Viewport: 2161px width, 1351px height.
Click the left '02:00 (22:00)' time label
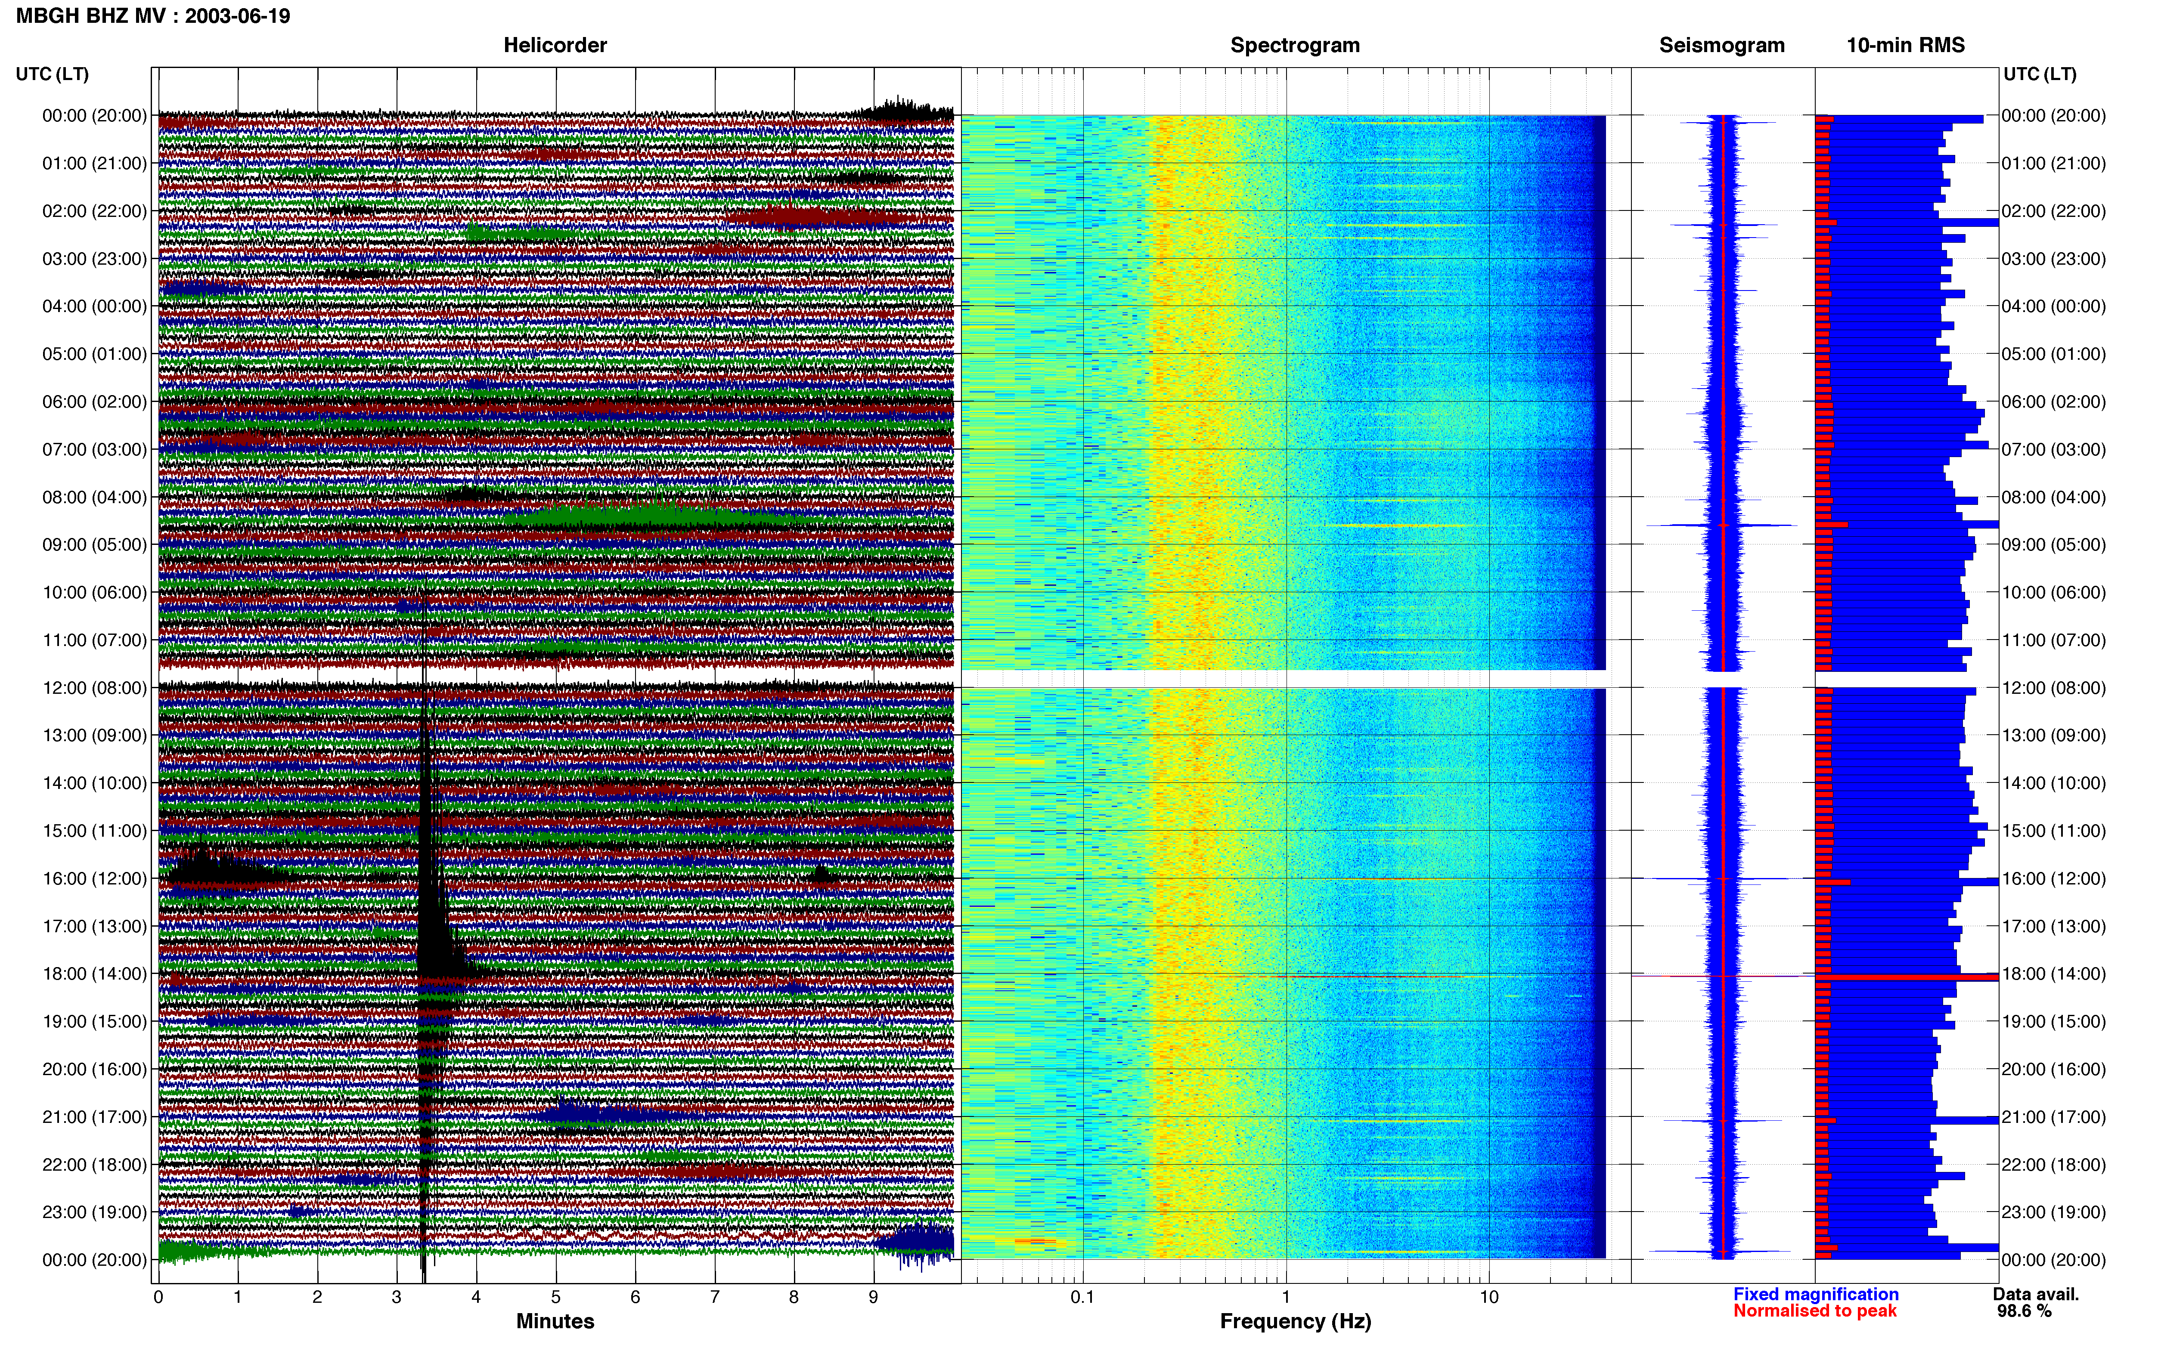pos(95,211)
